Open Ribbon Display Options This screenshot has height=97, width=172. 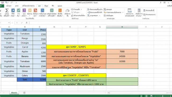click(x=164, y=2)
